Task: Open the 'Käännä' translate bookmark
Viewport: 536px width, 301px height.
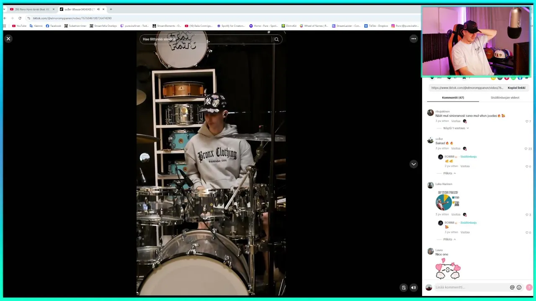Action: pos(36,26)
